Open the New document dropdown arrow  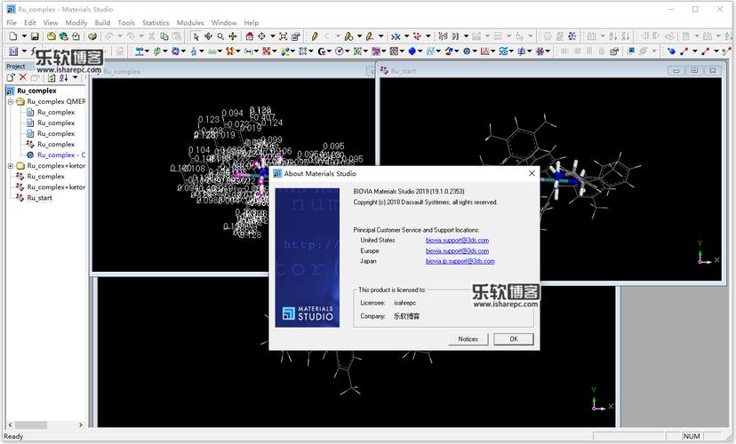click(22, 36)
